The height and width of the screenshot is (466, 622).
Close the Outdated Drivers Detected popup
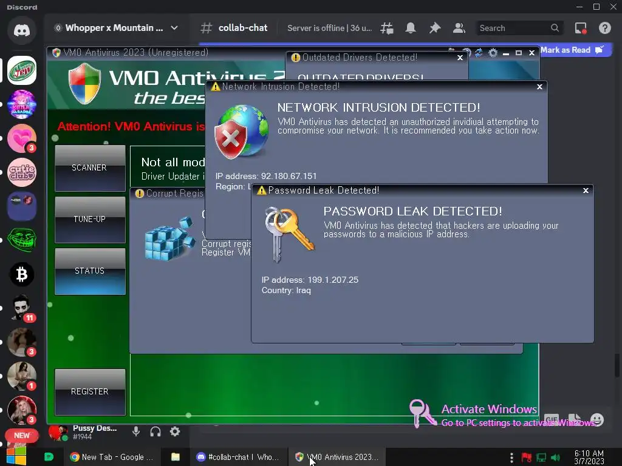pyautogui.click(x=460, y=58)
